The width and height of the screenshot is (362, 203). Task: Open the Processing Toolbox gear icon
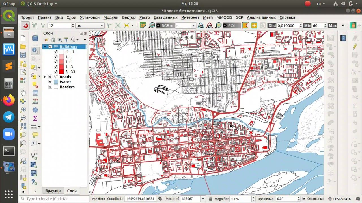click(35, 110)
